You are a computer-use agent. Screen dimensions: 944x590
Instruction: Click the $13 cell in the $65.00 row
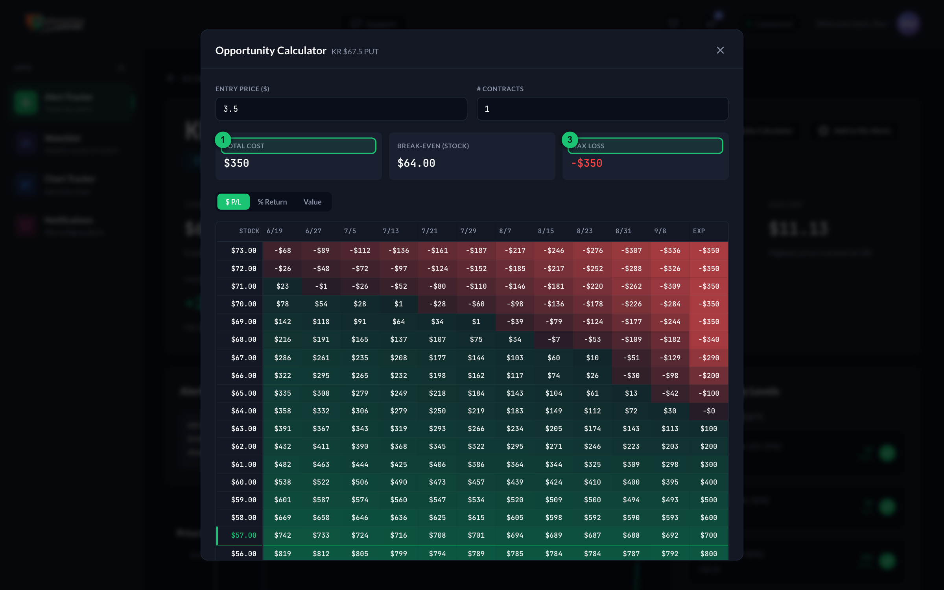(x=631, y=393)
